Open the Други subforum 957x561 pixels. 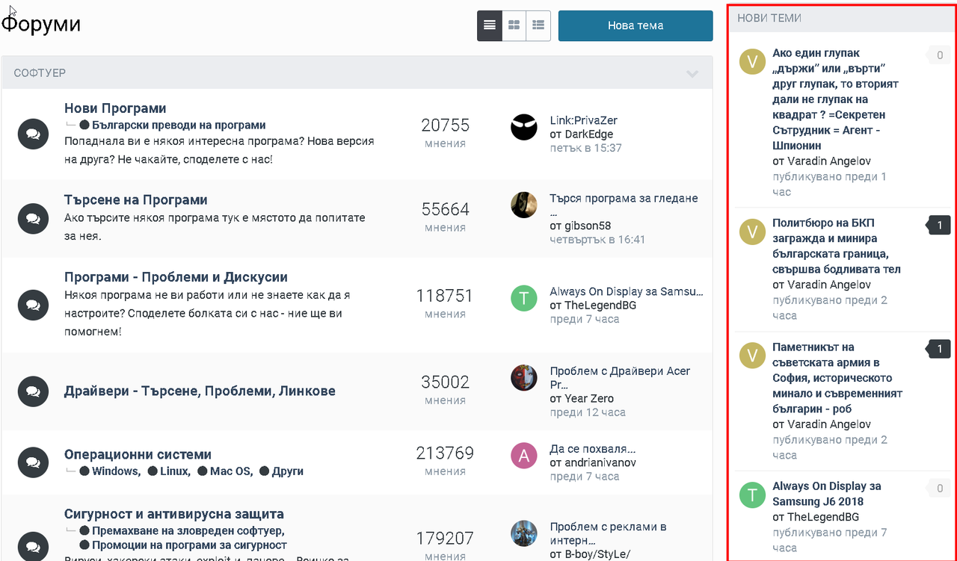(288, 471)
